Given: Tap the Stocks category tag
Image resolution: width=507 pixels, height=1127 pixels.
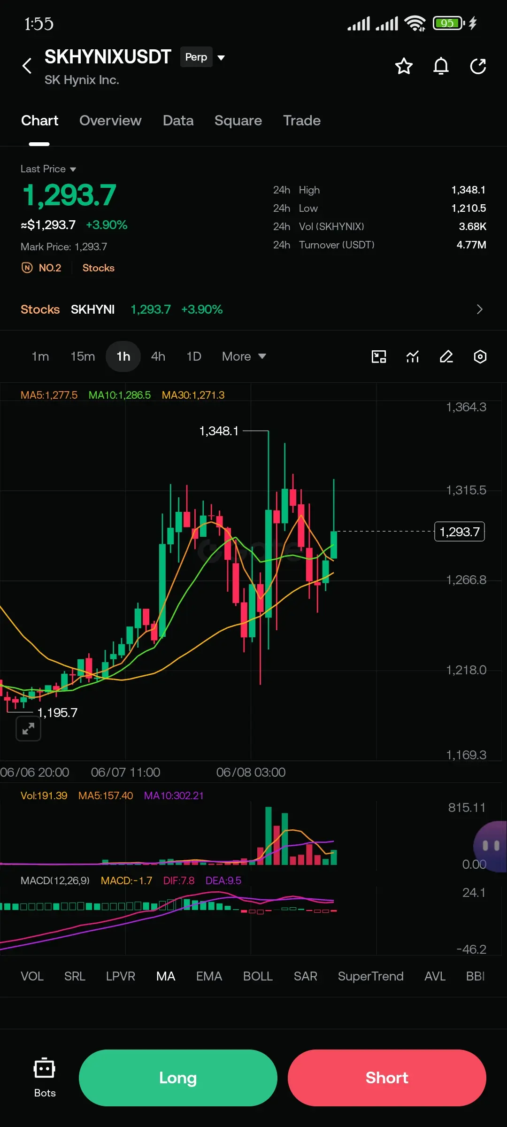Looking at the screenshot, I should [x=99, y=268].
